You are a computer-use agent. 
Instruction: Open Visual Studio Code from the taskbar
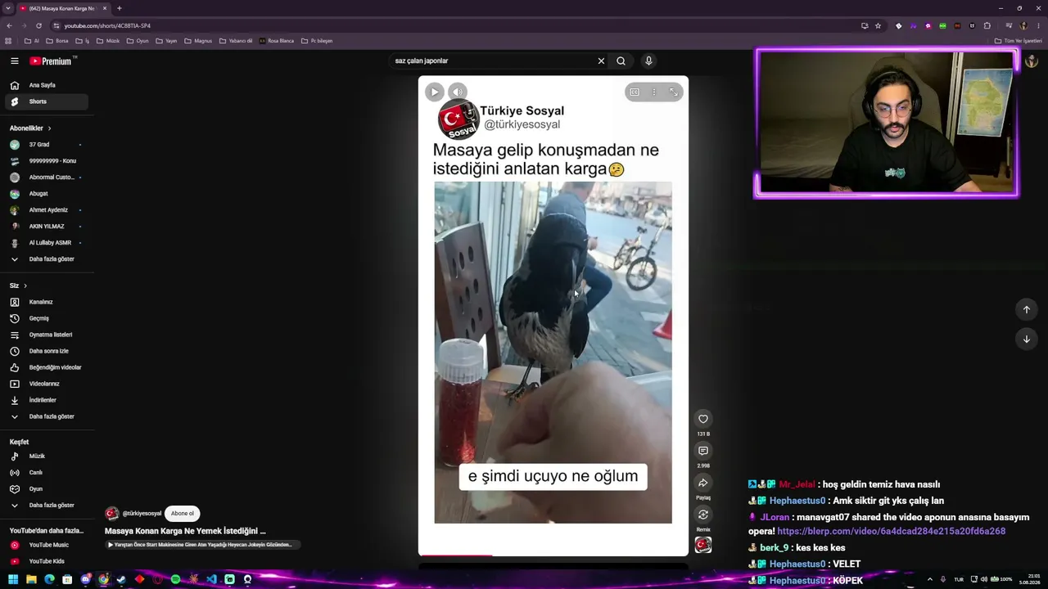coord(211,579)
